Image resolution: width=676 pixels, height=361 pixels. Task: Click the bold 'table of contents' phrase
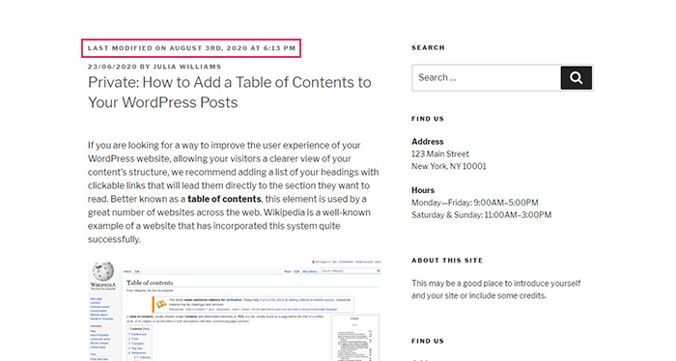click(x=224, y=199)
